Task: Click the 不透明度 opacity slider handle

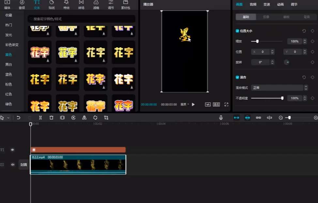Action: pos(282,98)
